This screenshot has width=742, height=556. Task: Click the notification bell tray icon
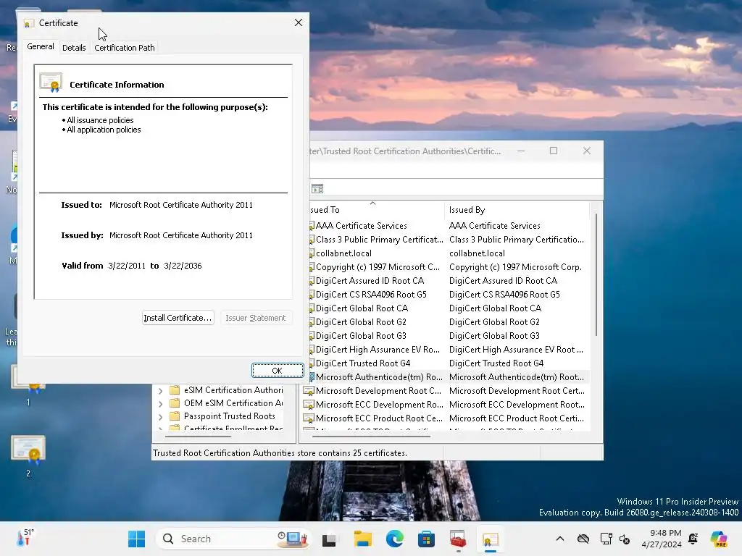tap(693, 539)
